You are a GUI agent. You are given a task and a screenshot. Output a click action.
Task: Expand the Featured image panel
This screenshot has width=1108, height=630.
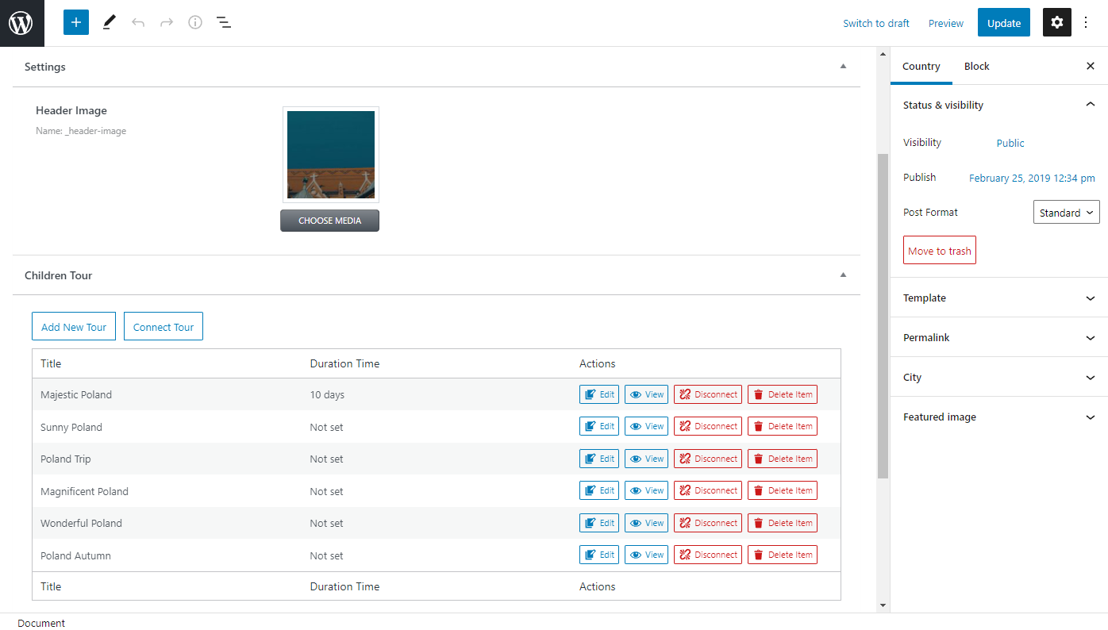[999, 417]
